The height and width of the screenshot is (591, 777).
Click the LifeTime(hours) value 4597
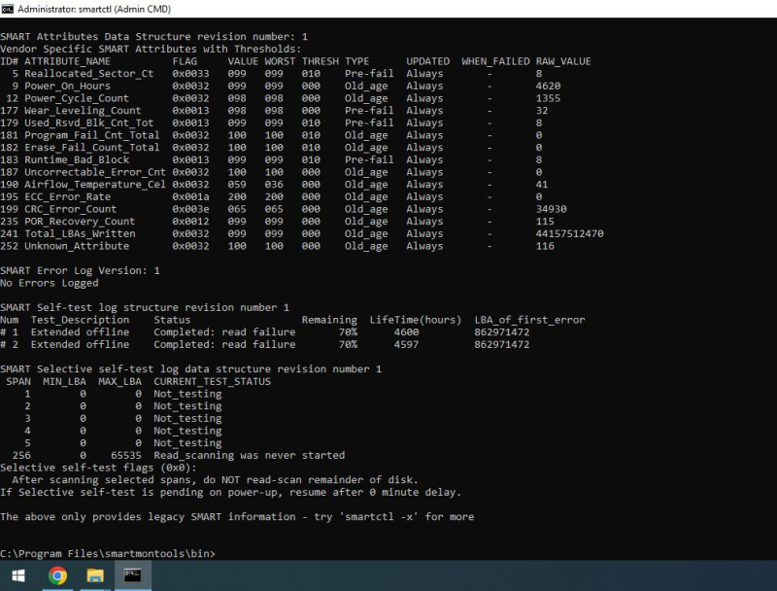click(x=406, y=344)
